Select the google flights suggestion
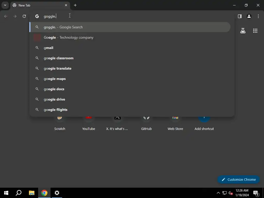The width and height of the screenshot is (264, 198). coord(130,110)
